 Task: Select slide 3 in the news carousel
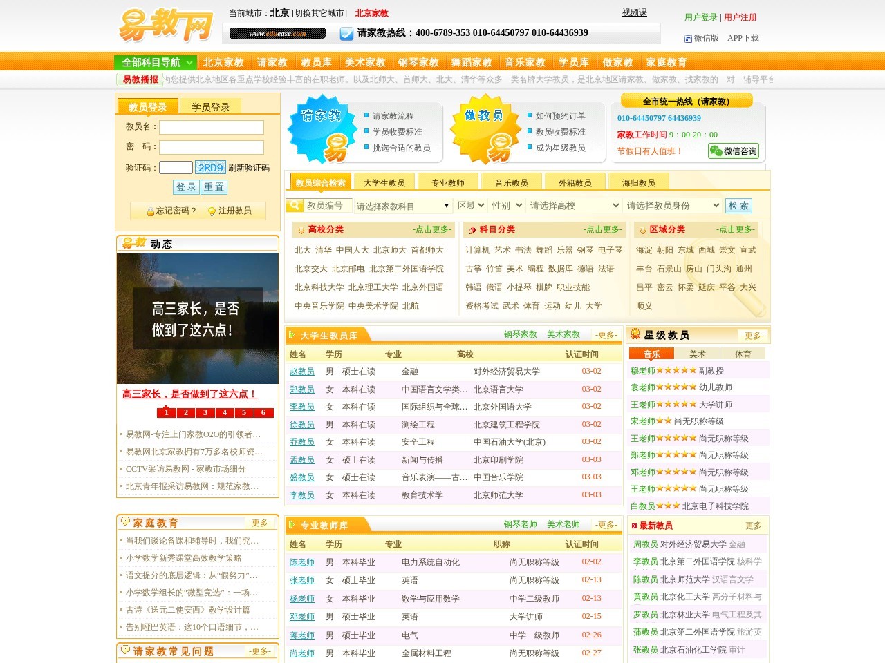tap(205, 412)
